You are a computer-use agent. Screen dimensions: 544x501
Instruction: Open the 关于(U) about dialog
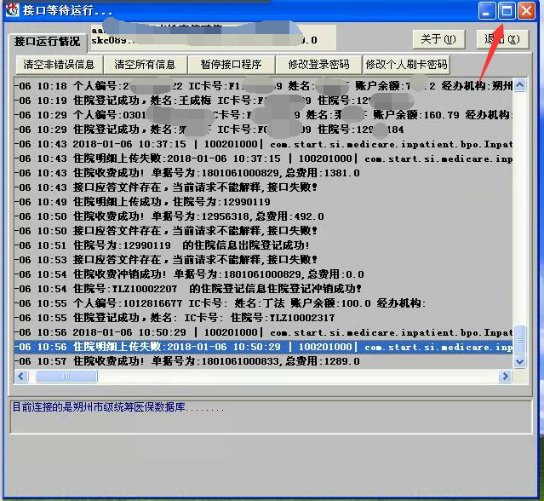(x=438, y=39)
